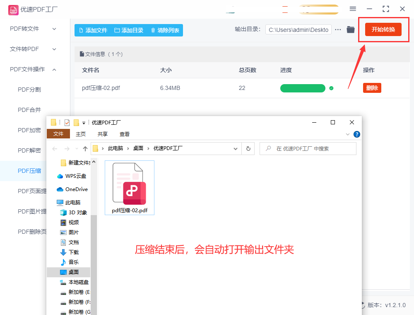Click the new folder quick-access icon in Explorer title
Viewport: 414px width, 315px height.
pyautogui.click(x=76, y=123)
